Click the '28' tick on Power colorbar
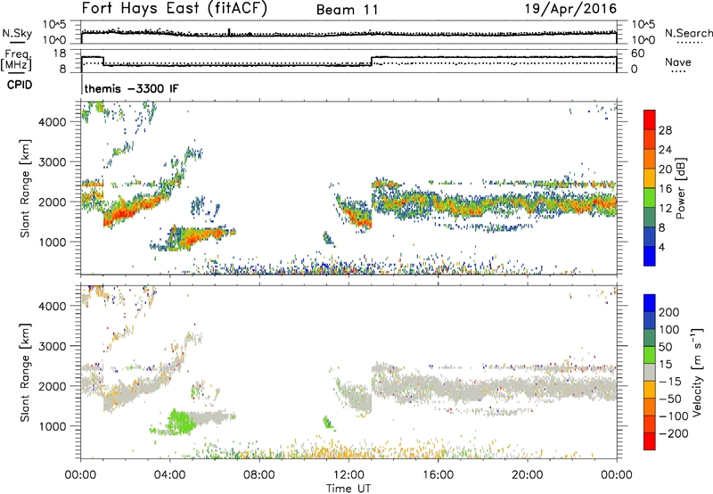This screenshot has width=713, height=494. 665,130
